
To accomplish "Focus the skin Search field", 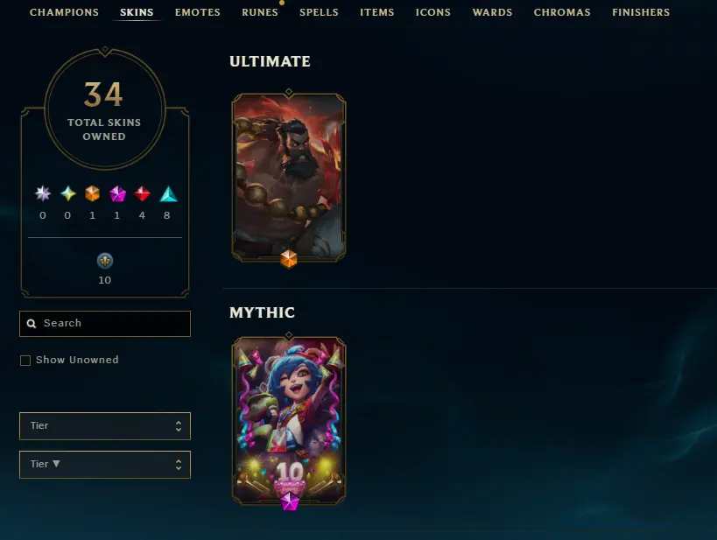I will [105, 324].
